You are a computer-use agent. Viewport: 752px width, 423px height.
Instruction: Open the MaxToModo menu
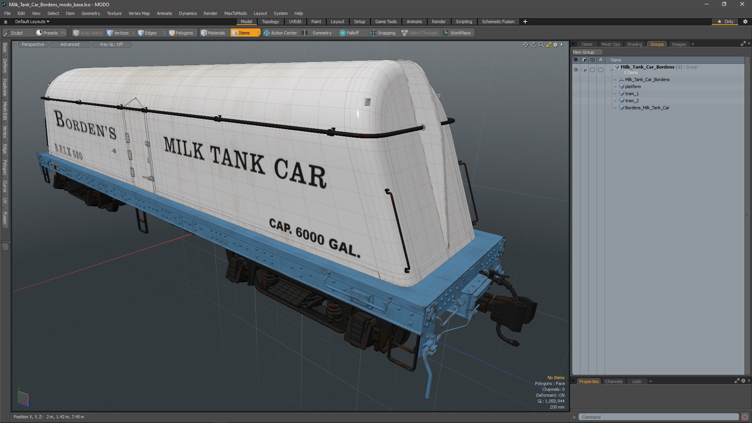click(235, 13)
